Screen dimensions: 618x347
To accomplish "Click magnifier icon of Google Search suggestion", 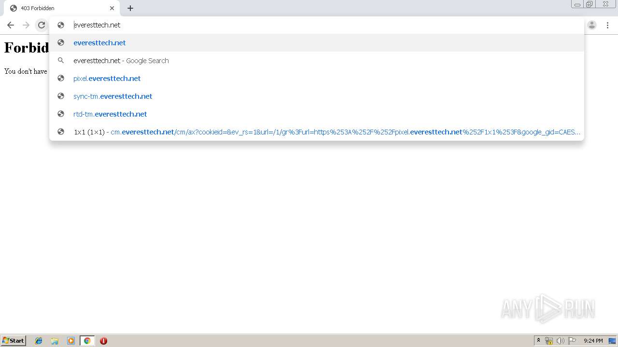I will click(x=61, y=61).
